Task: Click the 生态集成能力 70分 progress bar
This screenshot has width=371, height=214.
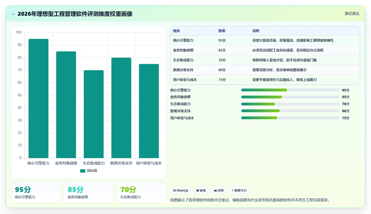Action: (290, 104)
